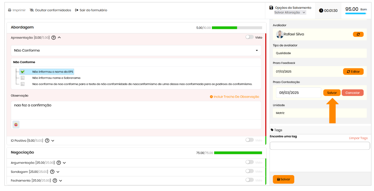Viewport: 374px width, 191px height.
Task: Click the help icon beside Sondagem
Action: pyautogui.click(x=52, y=172)
